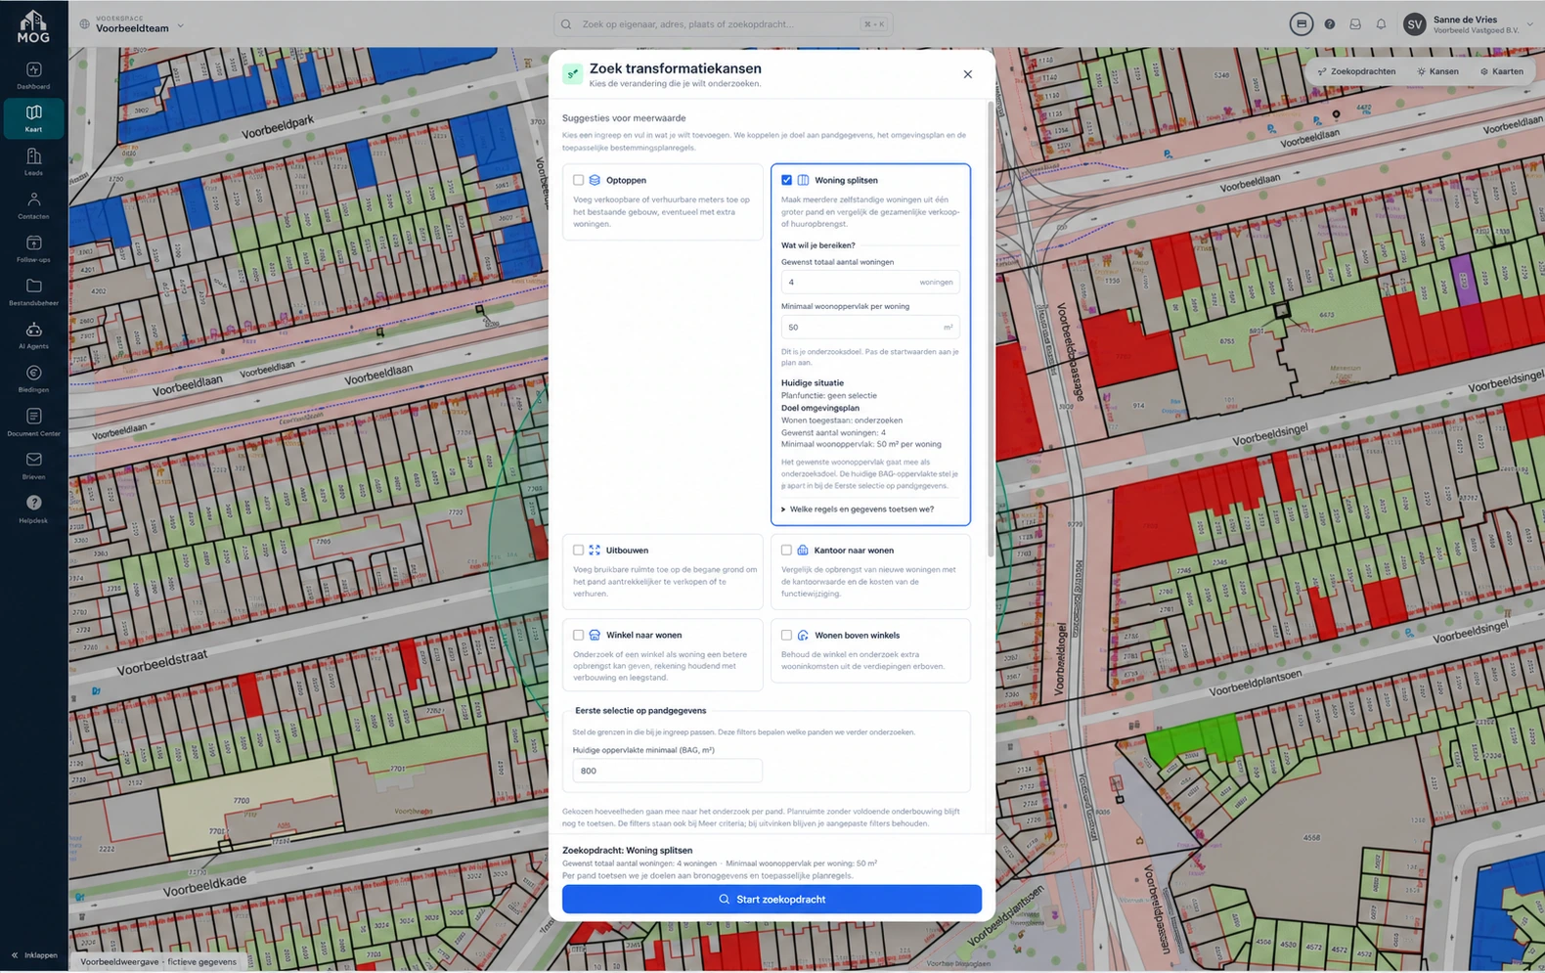Click the SV user avatar
Image resolution: width=1545 pixels, height=973 pixels.
coord(1414,24)
